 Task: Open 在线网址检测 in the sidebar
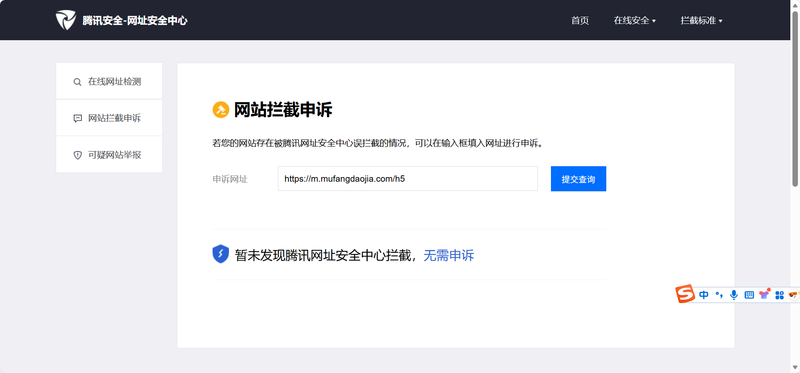pyautogui.click(x=109, y=81)
